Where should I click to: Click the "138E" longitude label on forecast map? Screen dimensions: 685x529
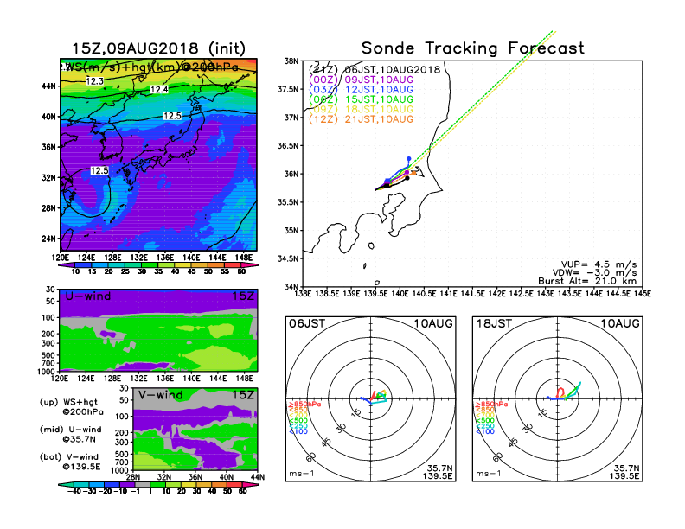(x=304, y=294)
